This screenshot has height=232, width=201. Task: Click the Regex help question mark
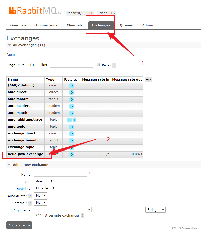[114, 65]
